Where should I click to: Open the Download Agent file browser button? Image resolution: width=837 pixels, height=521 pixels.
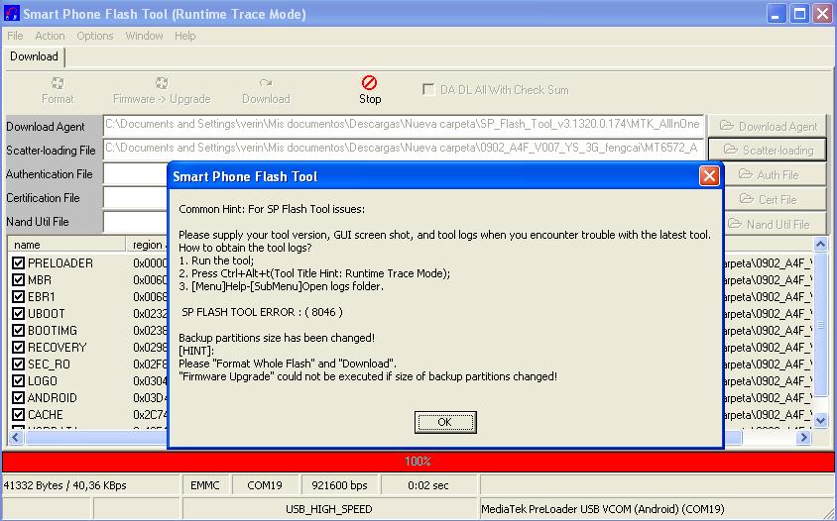767,127
